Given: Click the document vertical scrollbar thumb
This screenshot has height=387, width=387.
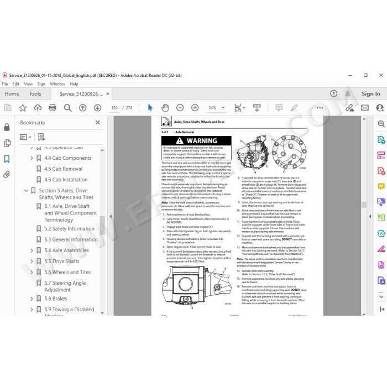Looking at the screenshot, I should (x=364, y=205).
